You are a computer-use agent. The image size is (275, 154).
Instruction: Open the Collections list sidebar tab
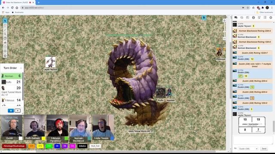[265, 18]
